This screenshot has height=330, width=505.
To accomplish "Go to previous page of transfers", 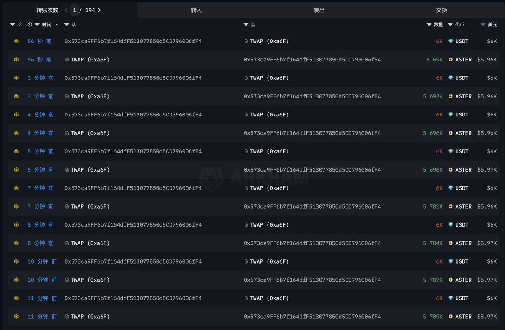I will tap(66, 10).
